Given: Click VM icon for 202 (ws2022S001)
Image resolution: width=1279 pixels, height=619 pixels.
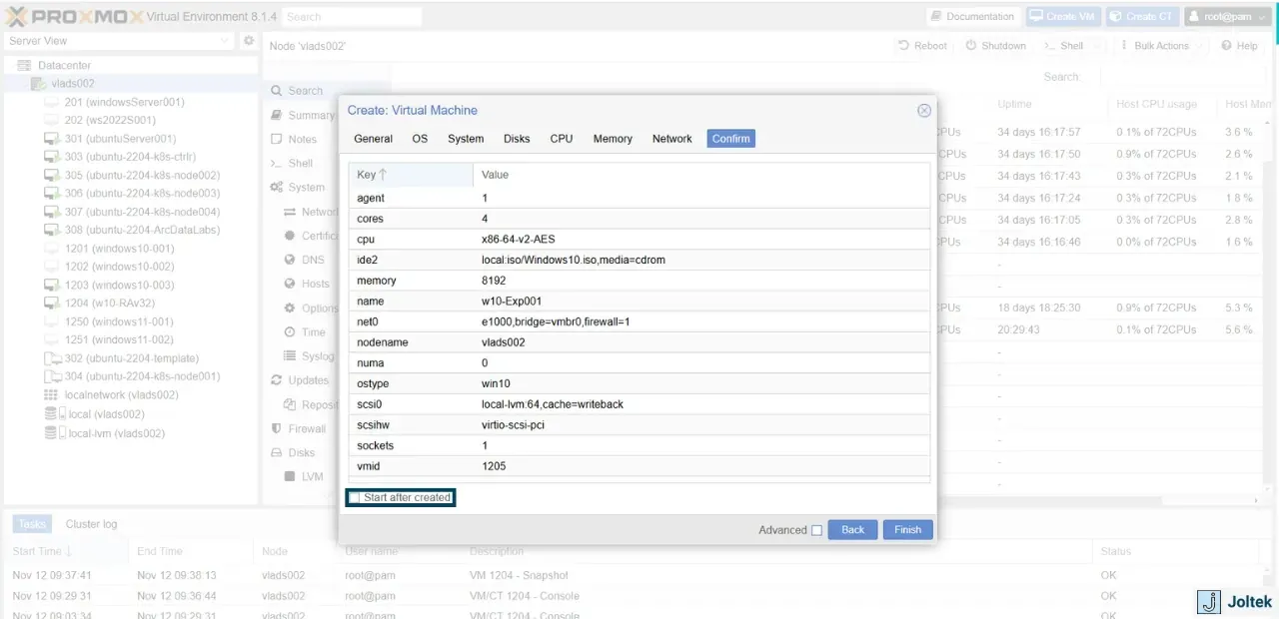Looking at the screenshot, I should pyautogui.click(x=52, y=120).
